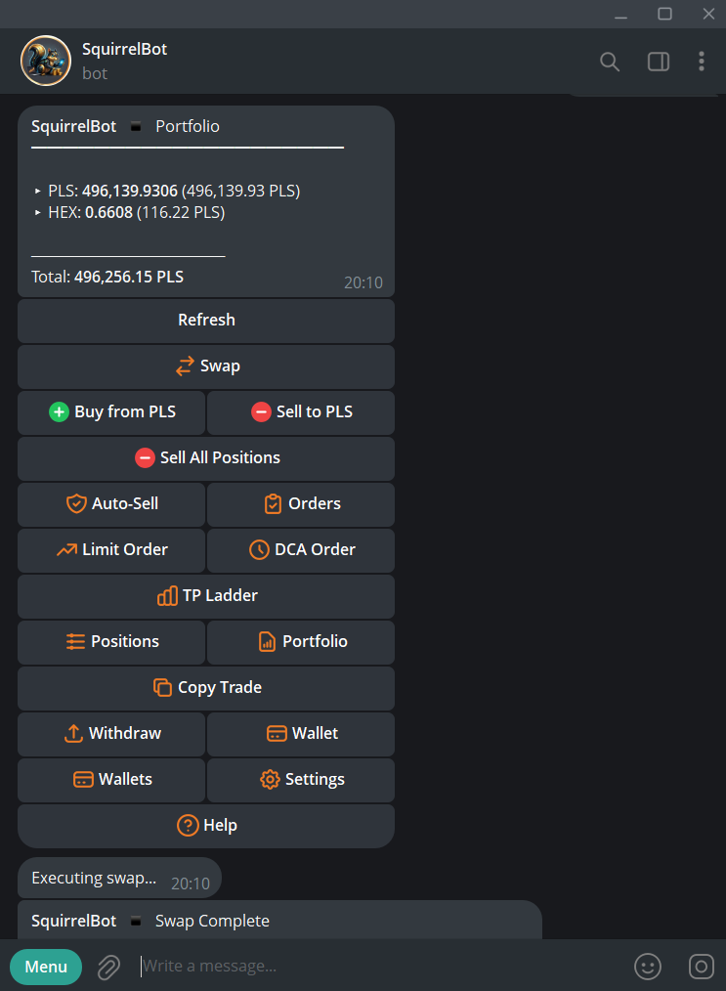This screenshot has height=991, width=726.
Task: Click the Write a message input field
Action: (x=293, y=967)
